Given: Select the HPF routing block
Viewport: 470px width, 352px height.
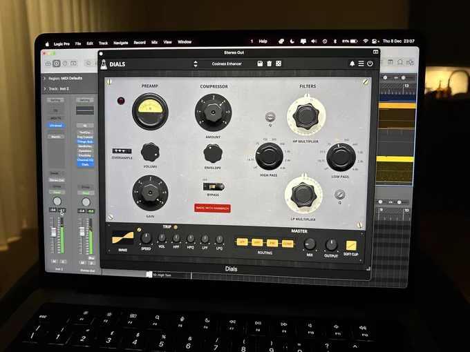Looking at the screenshot, I should coord(257,242).
